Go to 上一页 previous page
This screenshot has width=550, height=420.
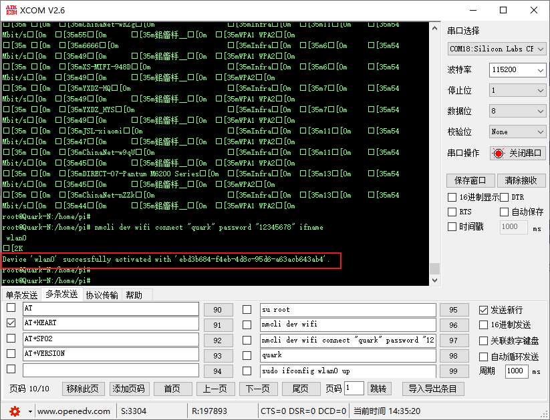coord(215,389)
